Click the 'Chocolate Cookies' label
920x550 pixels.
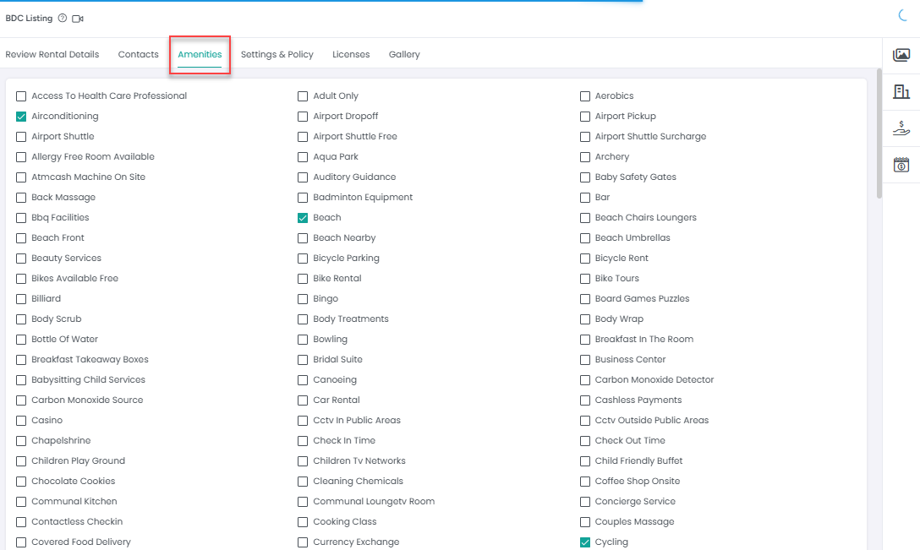pos(74,481)
